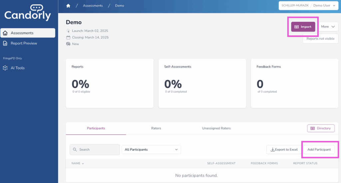Sort by the NAME column header
The height and width of the screenshot is (183, 341).
coord(78,163)
